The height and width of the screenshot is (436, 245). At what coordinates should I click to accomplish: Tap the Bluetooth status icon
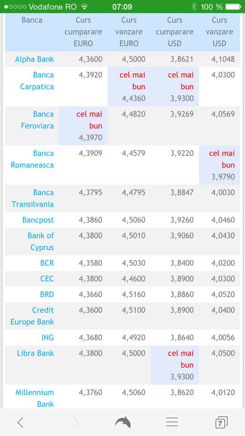[194, 7]
